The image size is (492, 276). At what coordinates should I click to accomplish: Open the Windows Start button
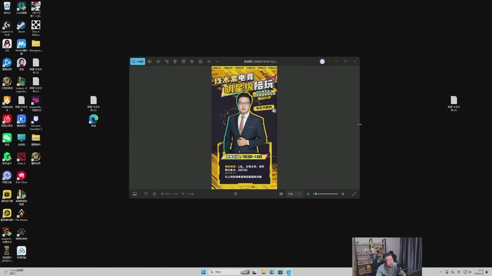pos(204,272)
